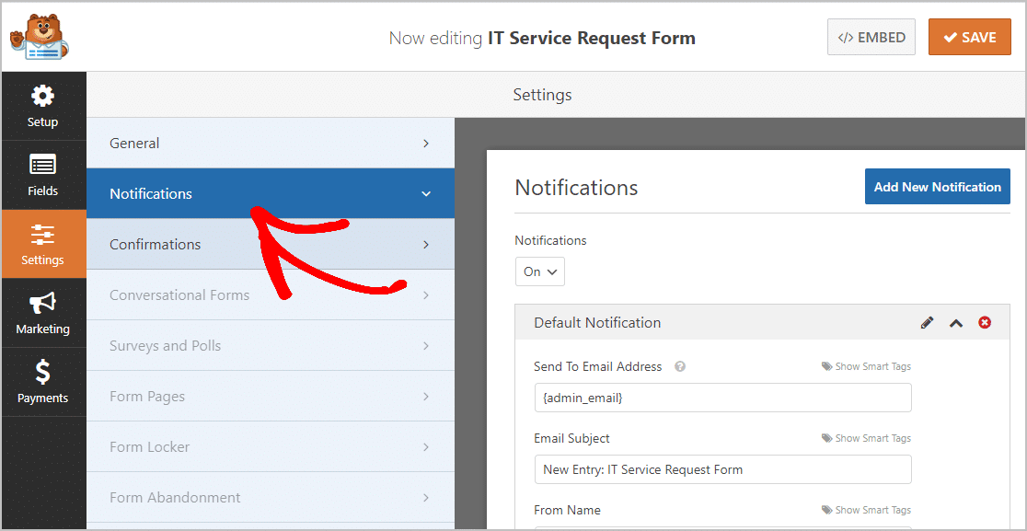Select the Surveys and Polls section

(x=271, y=346)
